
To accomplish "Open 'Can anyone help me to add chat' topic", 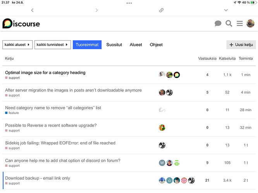I will 63,160.
